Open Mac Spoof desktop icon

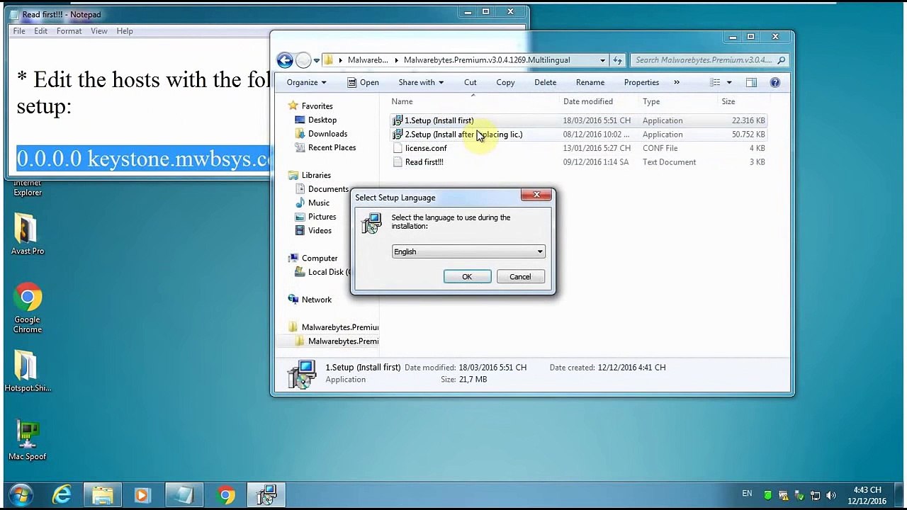point(27,441)
